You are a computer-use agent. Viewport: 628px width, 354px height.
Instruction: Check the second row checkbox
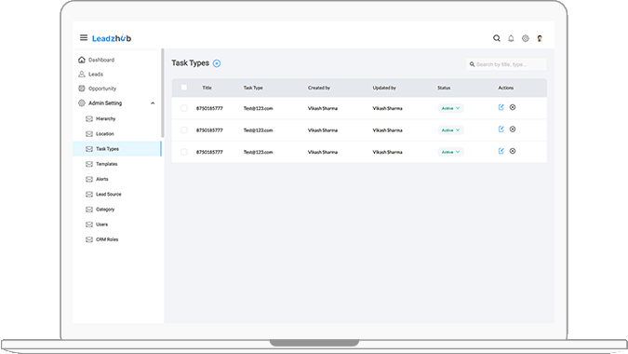click(x=184, y=130)
